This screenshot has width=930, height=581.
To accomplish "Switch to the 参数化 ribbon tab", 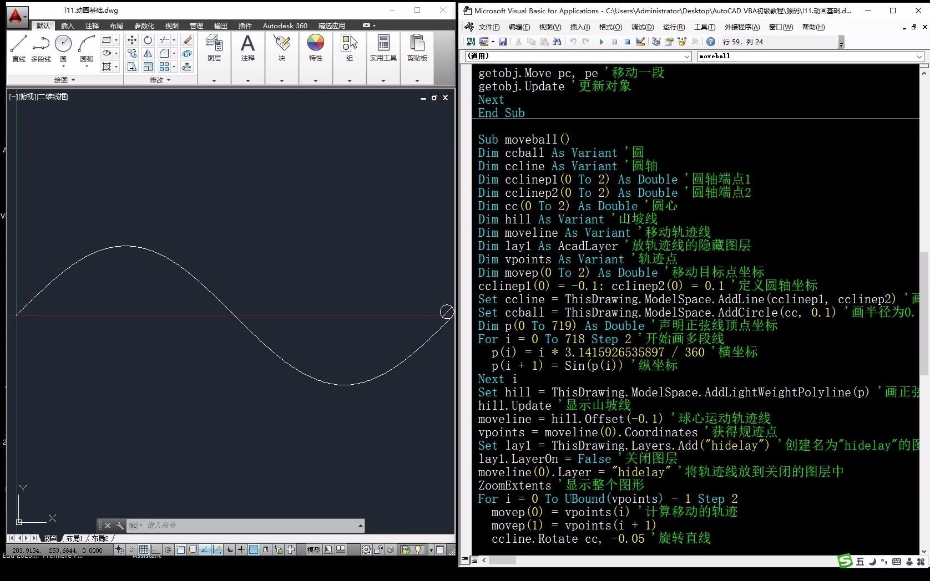I will [x=144, y=26].
